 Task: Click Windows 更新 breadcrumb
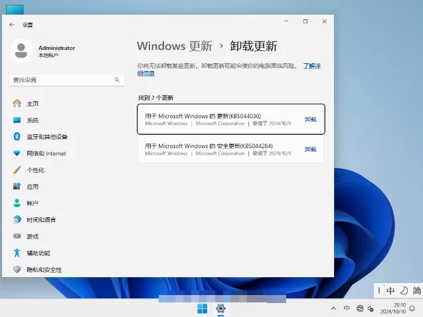click(175, 46)
